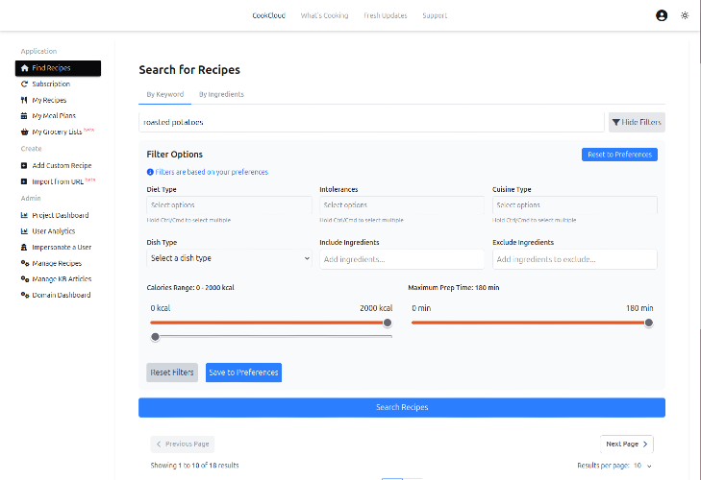This screenshot has width=701, height=480.
Task: Click the chart icon beside User Analytics
Action: (x=25, y=231)
